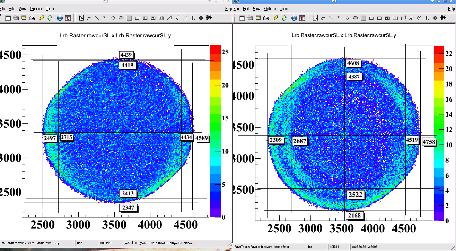Click blue Inspect info icon in left window
The image size is (456, 251).
60,18
